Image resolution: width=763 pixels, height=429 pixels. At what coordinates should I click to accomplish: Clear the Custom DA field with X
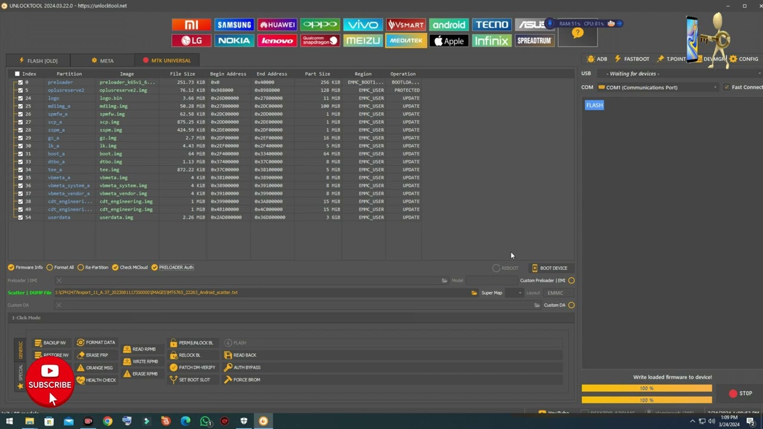point(58,305)
